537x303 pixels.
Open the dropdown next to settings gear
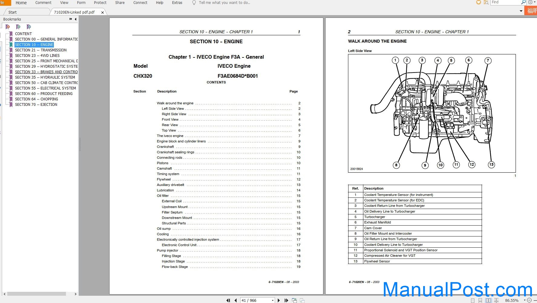(x=534, y=2)
